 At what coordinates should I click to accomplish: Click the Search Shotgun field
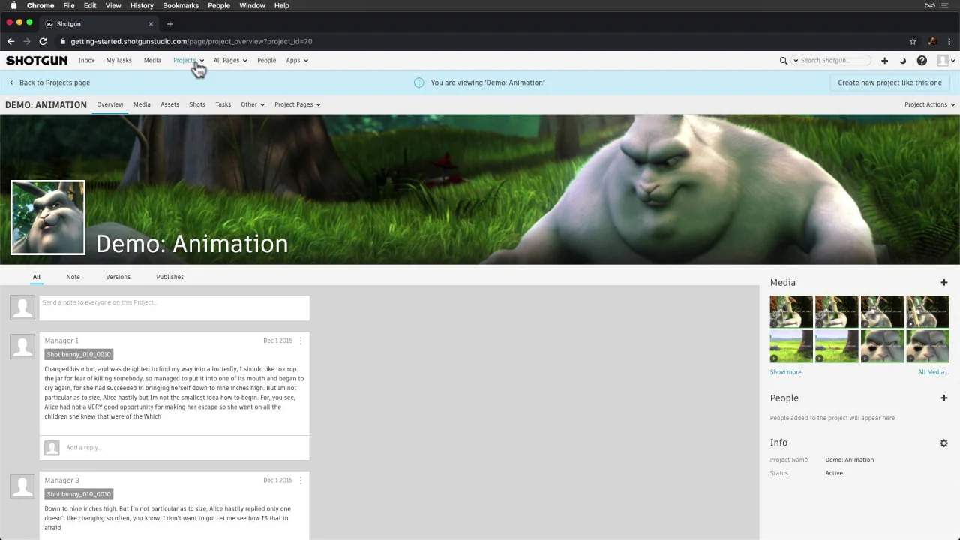[x=835, y=61]
